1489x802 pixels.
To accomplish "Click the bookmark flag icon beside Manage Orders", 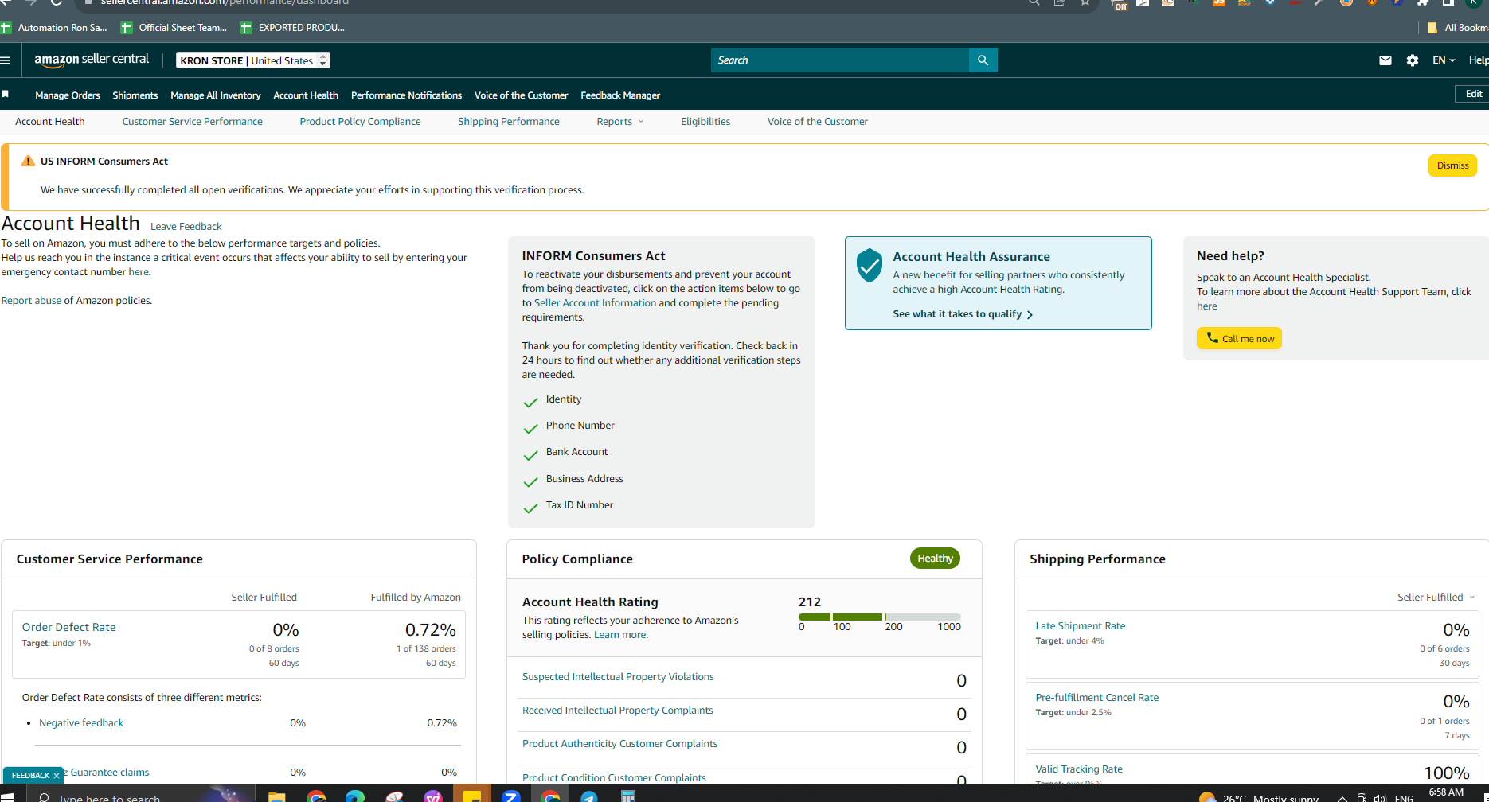I will click(x=6, y=95).
